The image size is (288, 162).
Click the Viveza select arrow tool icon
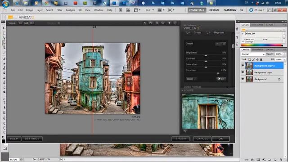tap(145, 23)
